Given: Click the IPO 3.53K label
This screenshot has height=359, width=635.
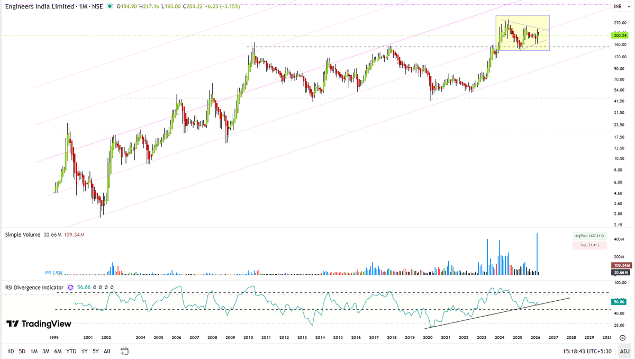Looking at the screenshot, I should click(x=54, y=273).
